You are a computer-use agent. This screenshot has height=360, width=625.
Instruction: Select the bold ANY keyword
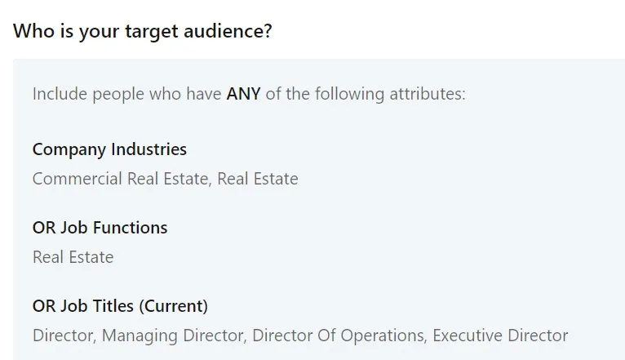tap(243, 94)
